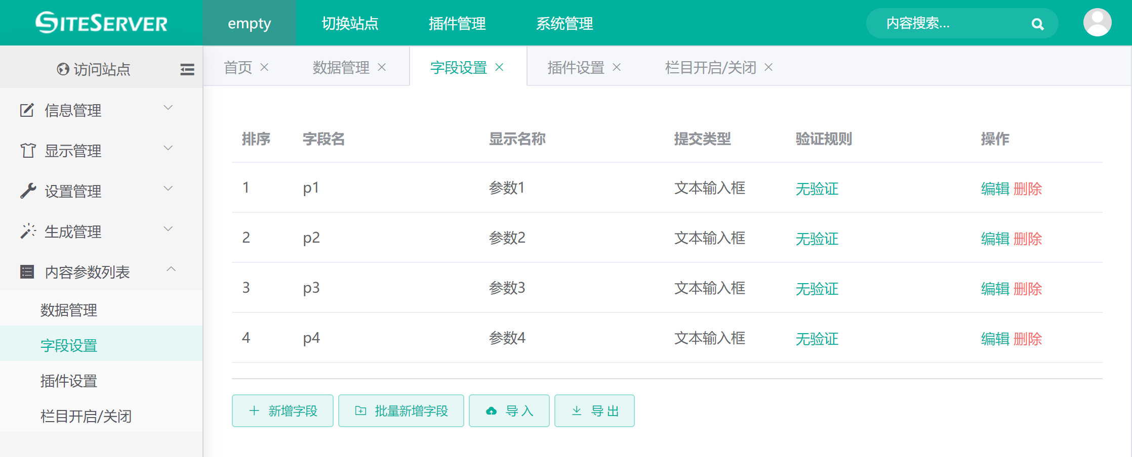Click 批量新增字段 button
The image size is (1132, 457).
[401, 410]
